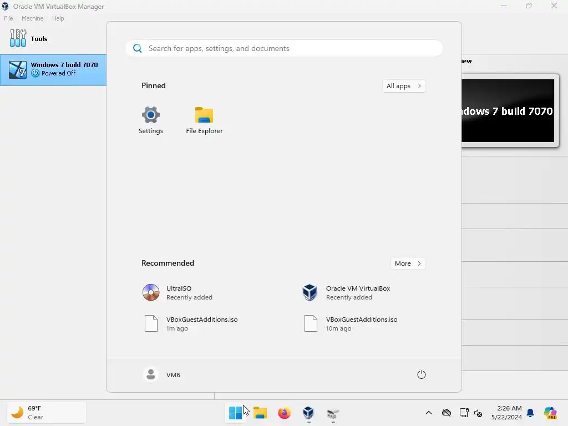
Task: Open the Help menu in VirtualBox
Action: click(x=58, y=18)
